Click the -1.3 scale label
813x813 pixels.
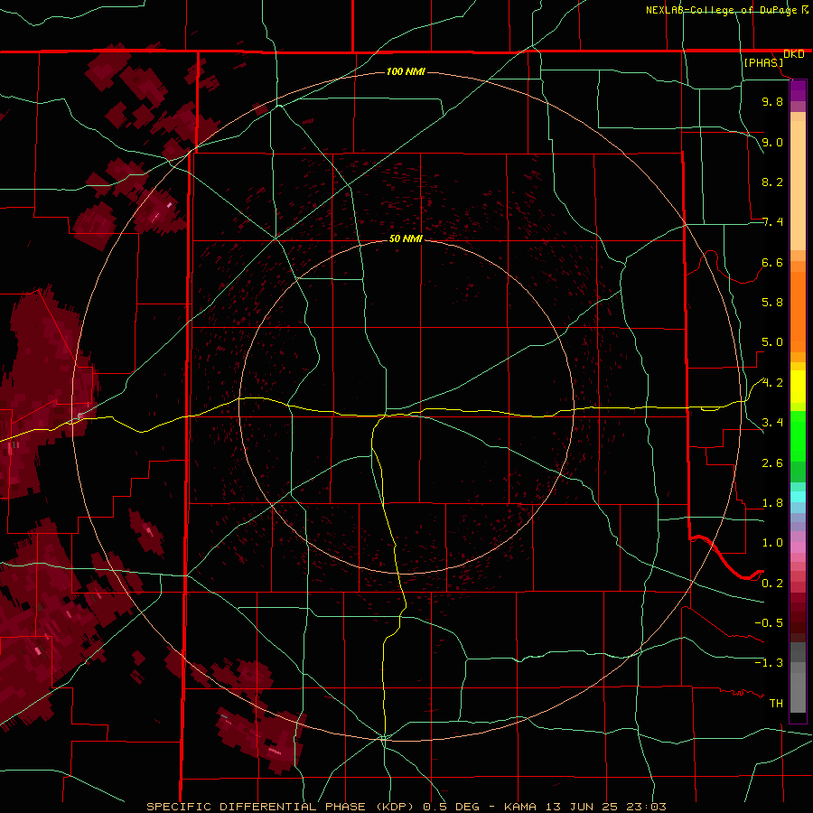tap(769, 663)
